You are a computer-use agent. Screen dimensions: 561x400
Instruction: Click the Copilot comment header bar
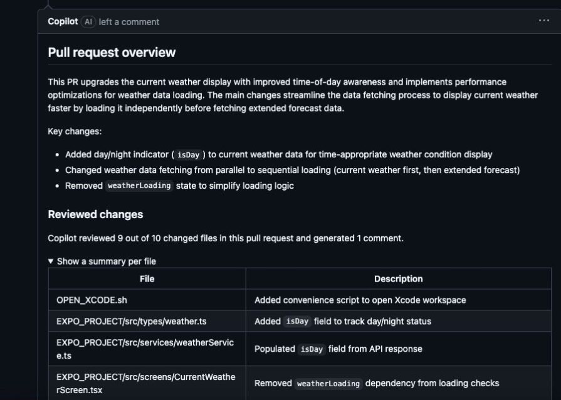pos(282,21)
